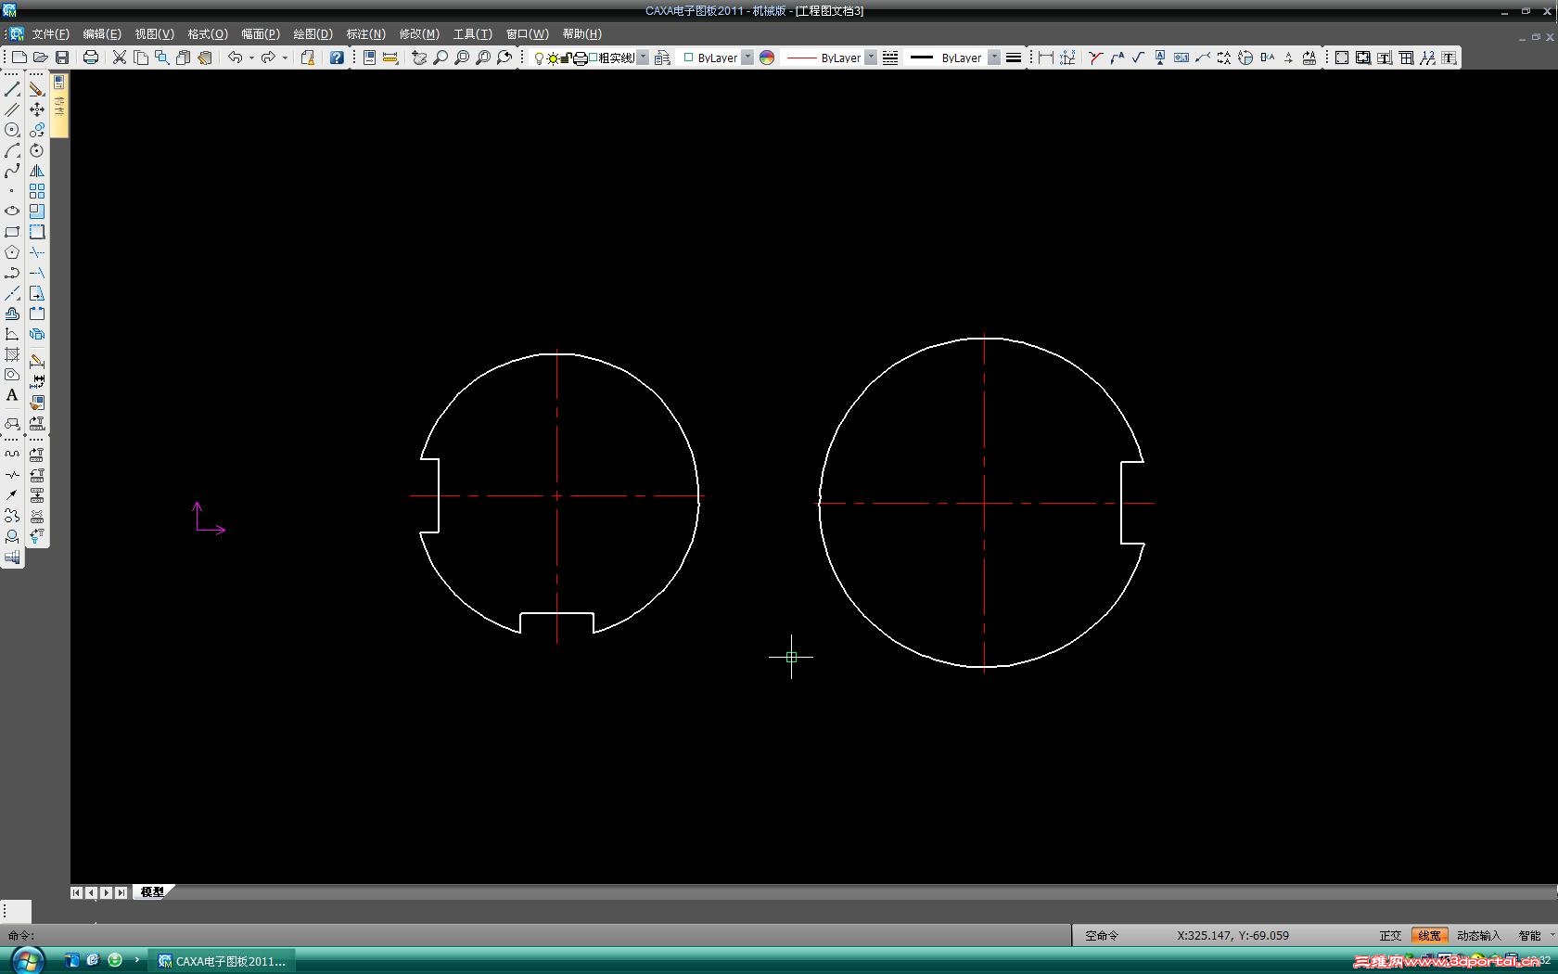Toggle the layer lock padlock icon
The width and height of the screenshot is (1558, 974).
[566, 58]
